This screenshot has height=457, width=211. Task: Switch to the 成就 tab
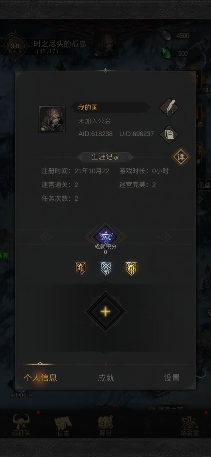[x=106, y=378]
